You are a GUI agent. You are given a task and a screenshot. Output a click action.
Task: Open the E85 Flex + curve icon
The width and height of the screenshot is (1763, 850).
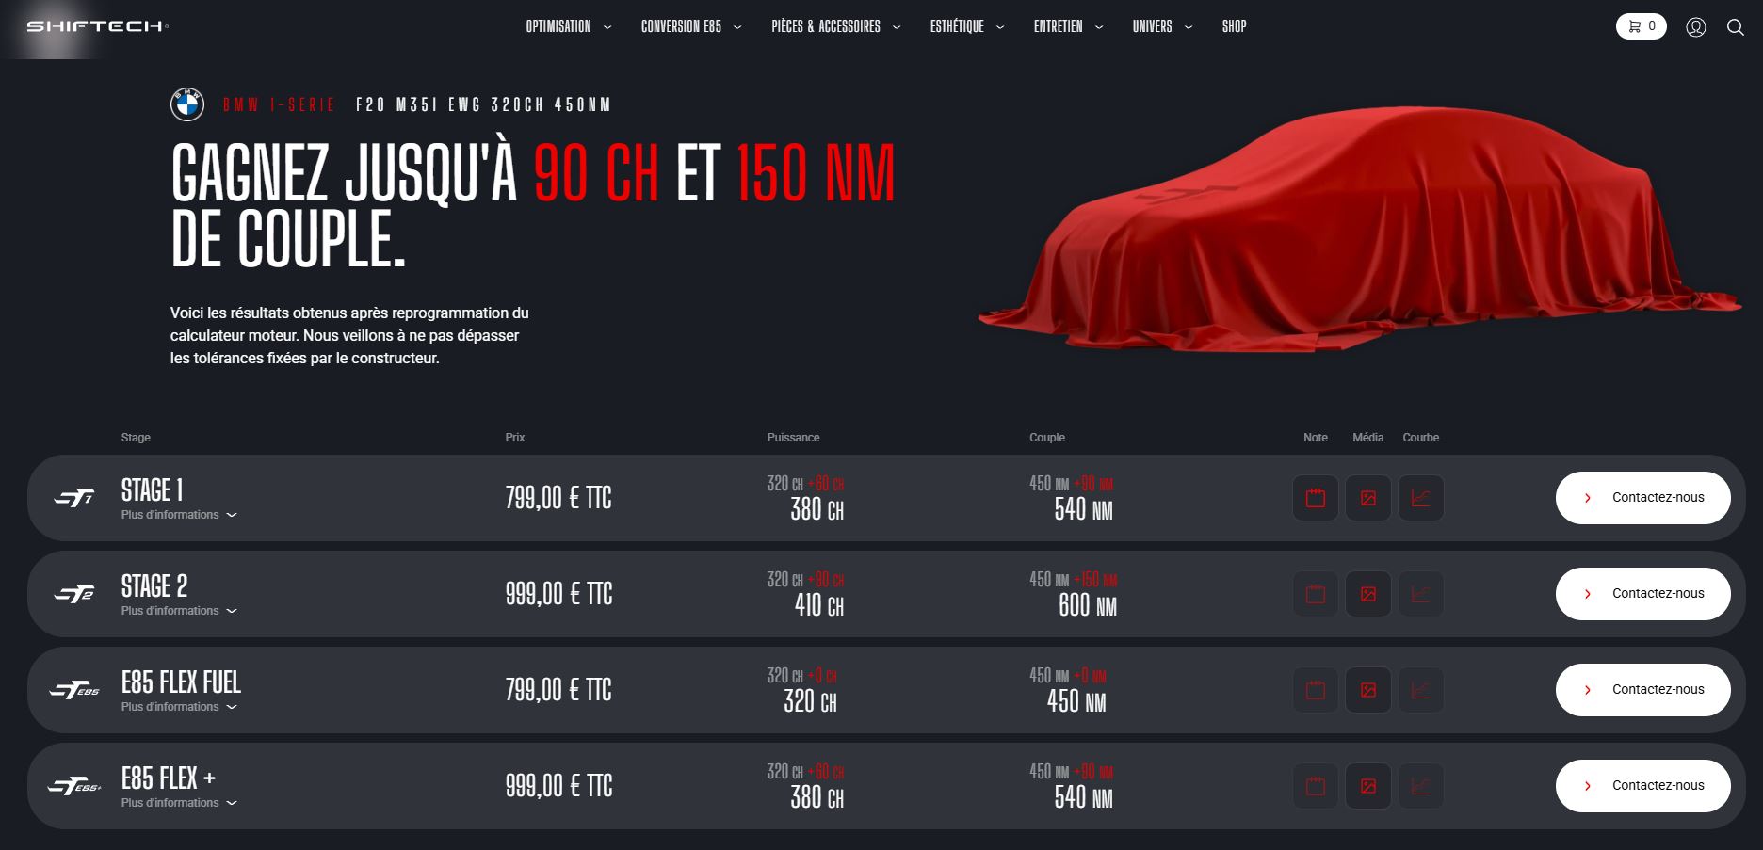1421,786
